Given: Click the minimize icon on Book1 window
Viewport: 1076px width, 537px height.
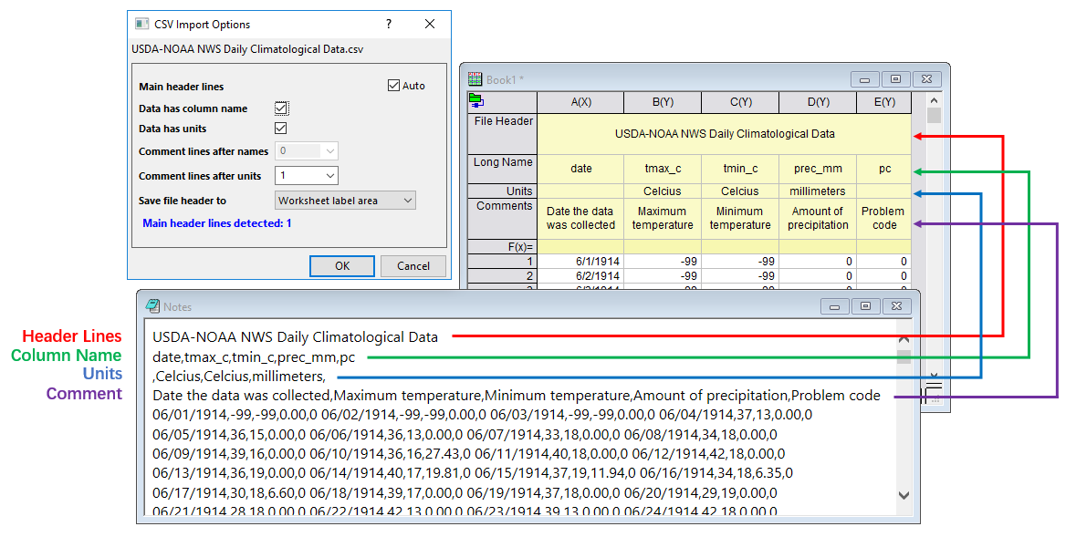Looking at the screenshot, I should point(864,79).
